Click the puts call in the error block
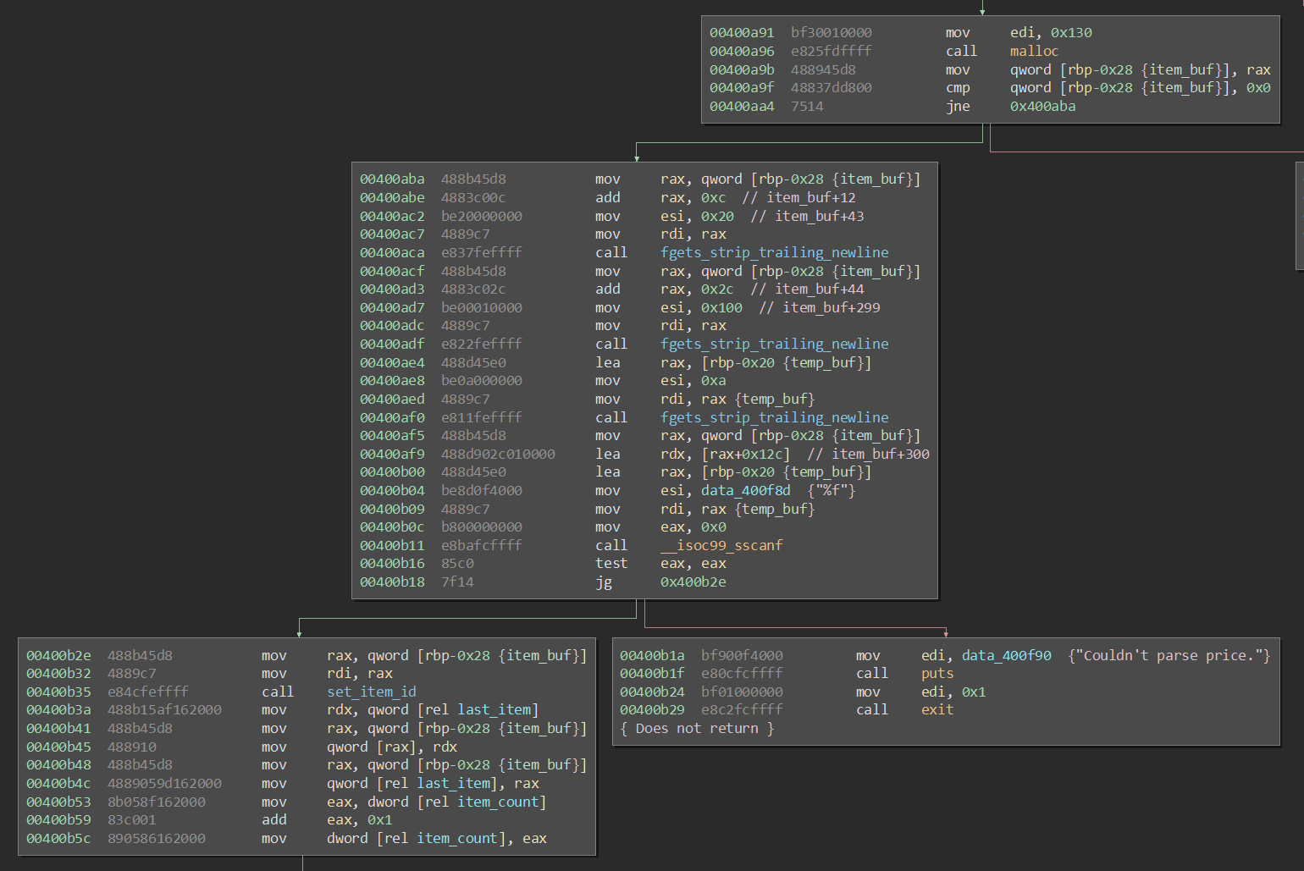The height and width of the screenshot is (871, 1304). 937,673
